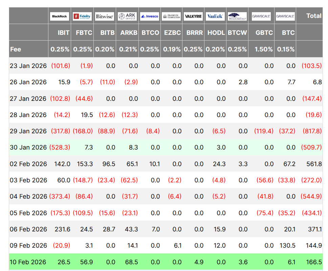Viewport: 328px width, 271px height.
Task: Click the Valkyrie logo
Action: tap(193, 16)
